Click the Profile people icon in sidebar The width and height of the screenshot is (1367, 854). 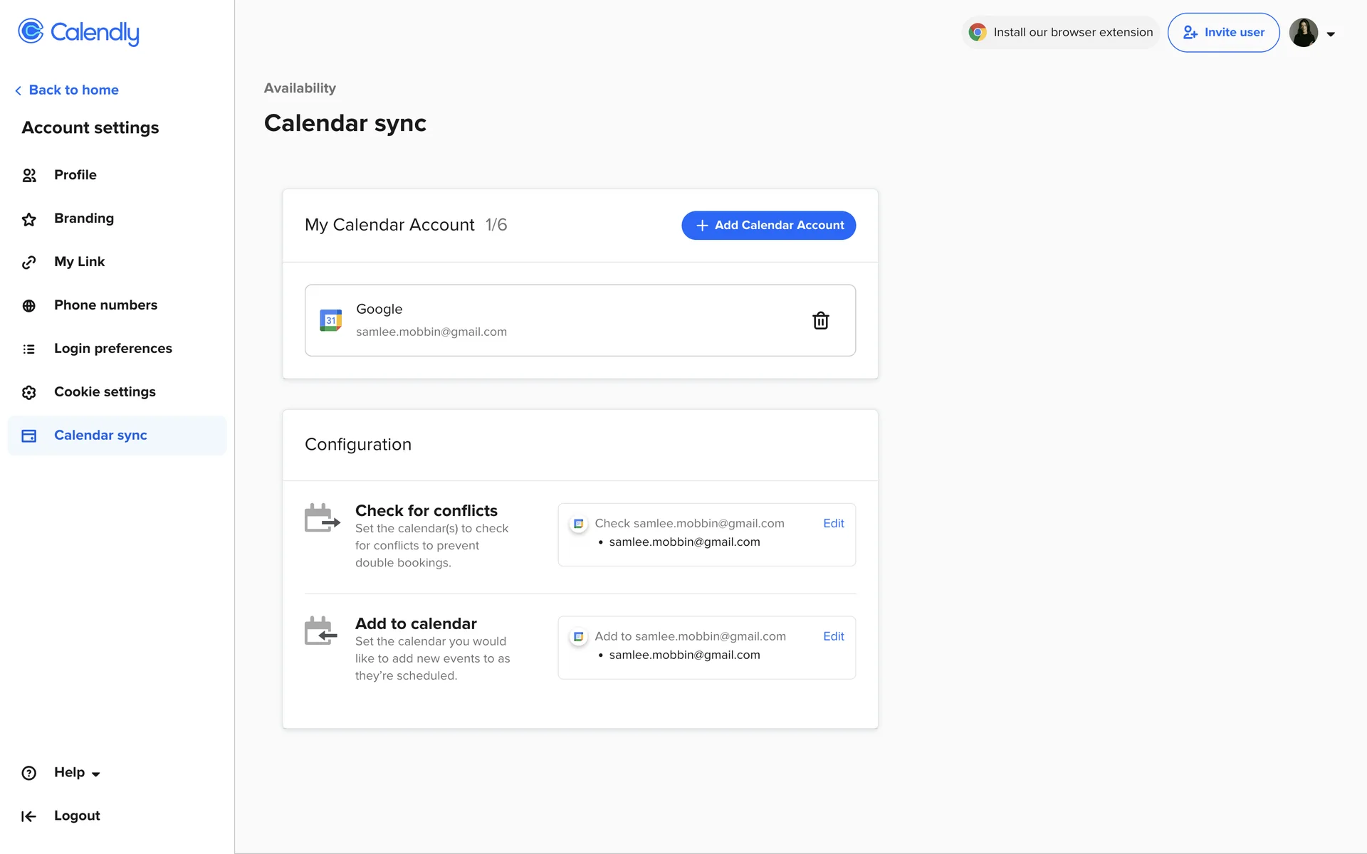click(29, 175)
